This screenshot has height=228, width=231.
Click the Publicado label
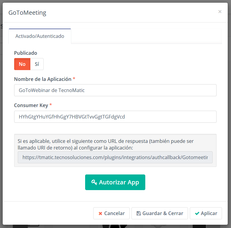tap(26, 53)
